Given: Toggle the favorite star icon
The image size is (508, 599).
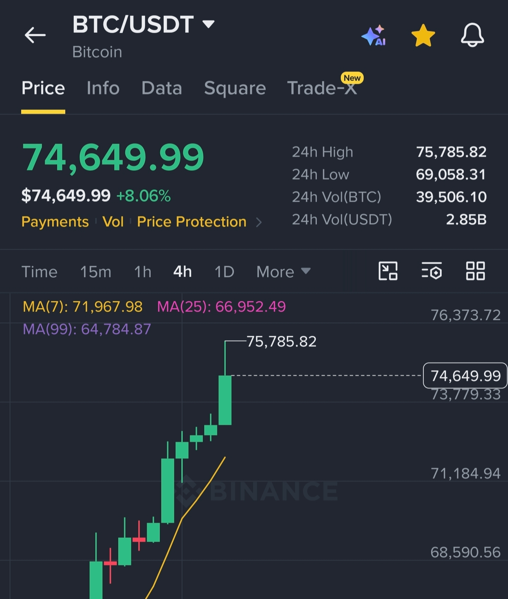Looking at the screenshot, I should 423,35.
